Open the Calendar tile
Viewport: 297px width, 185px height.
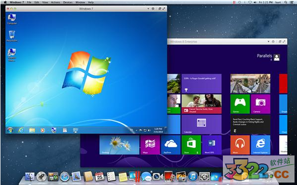201,124
